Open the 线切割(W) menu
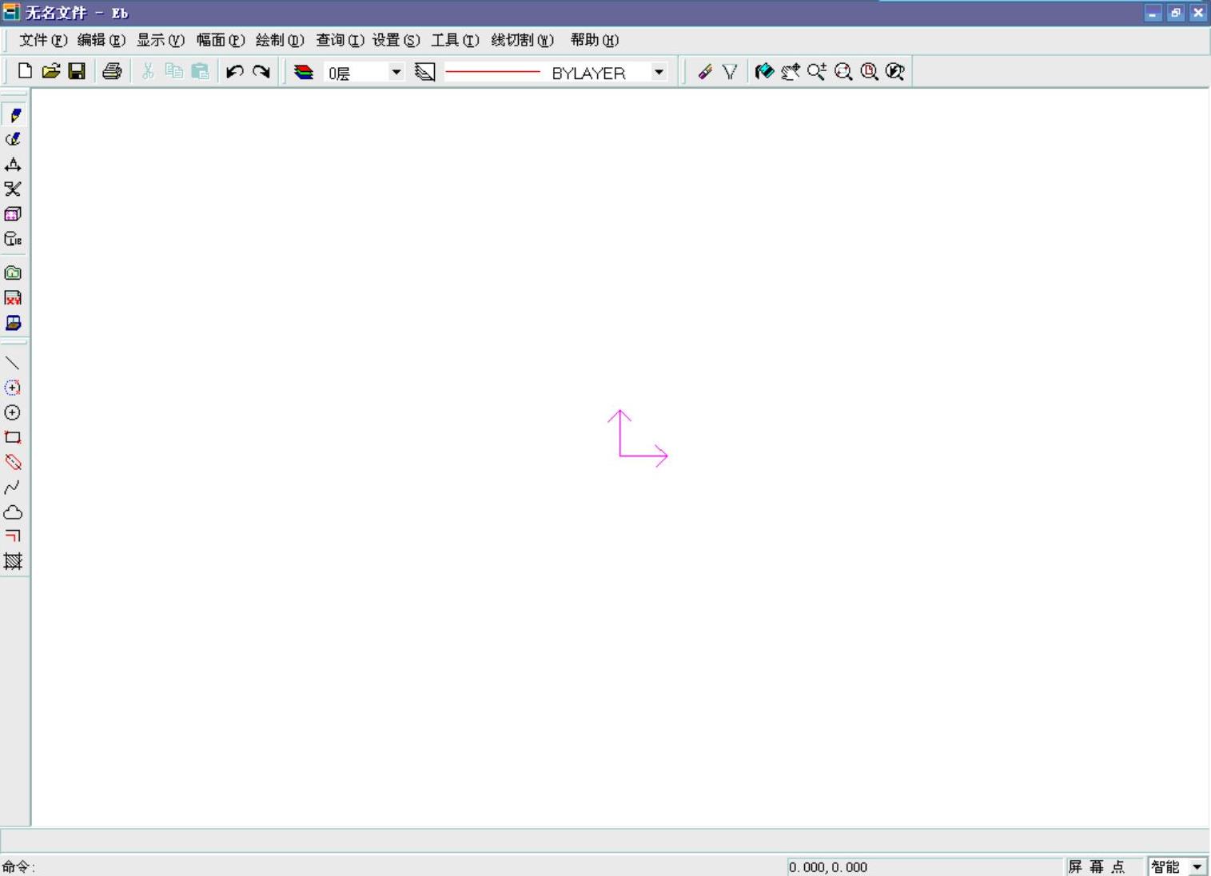Screen dimensions: 1211x876 tap(522, 40)
